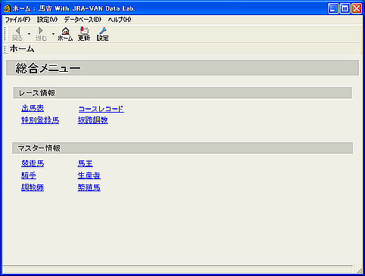Maximize the 馬吉 window
The width and height of the screenshot is (365, 276).
[345, 8]
